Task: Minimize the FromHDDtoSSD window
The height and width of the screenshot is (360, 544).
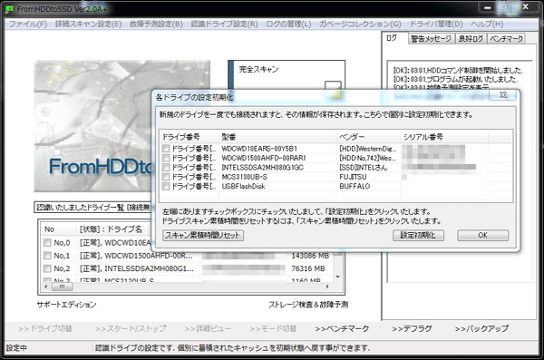Action: [488, 7]
